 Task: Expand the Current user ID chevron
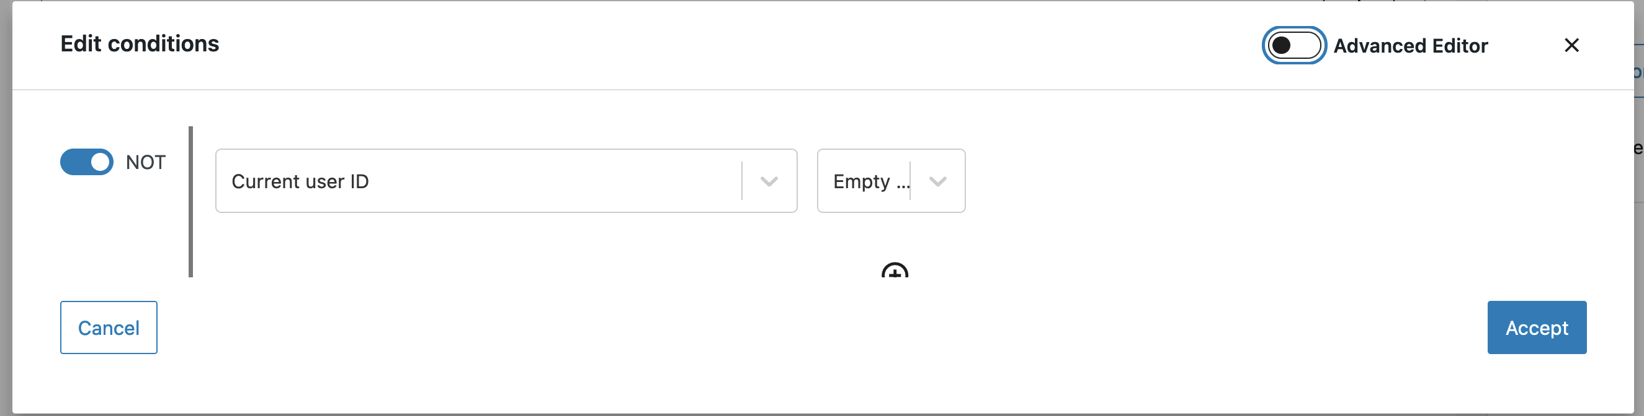769,181
